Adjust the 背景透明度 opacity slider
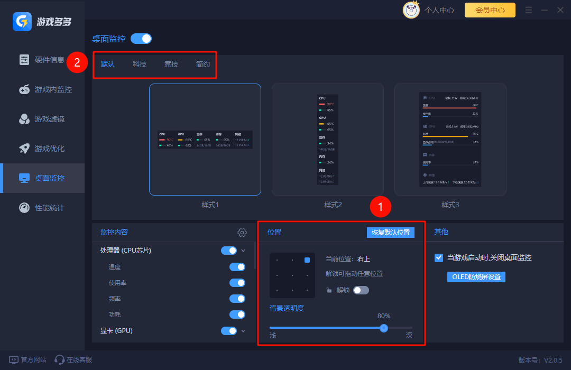Viewport: 571px width, 370px height. [384, 328]
